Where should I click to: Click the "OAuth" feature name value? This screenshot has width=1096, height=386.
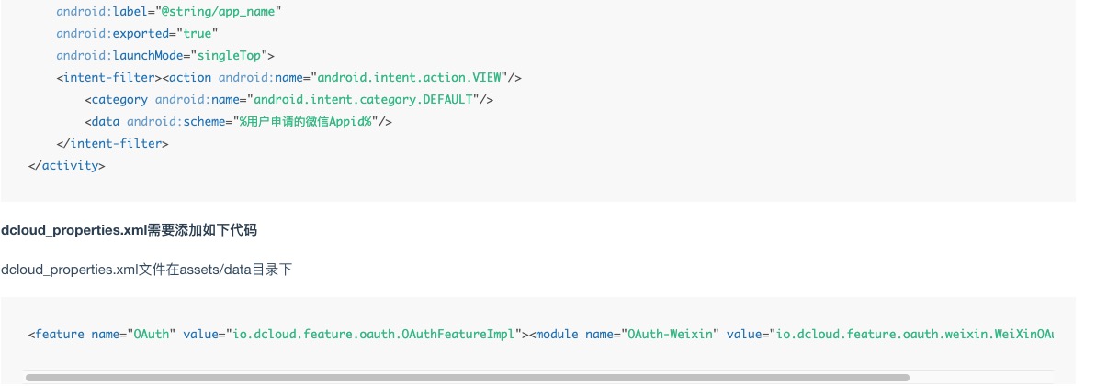tap(150, 334)
